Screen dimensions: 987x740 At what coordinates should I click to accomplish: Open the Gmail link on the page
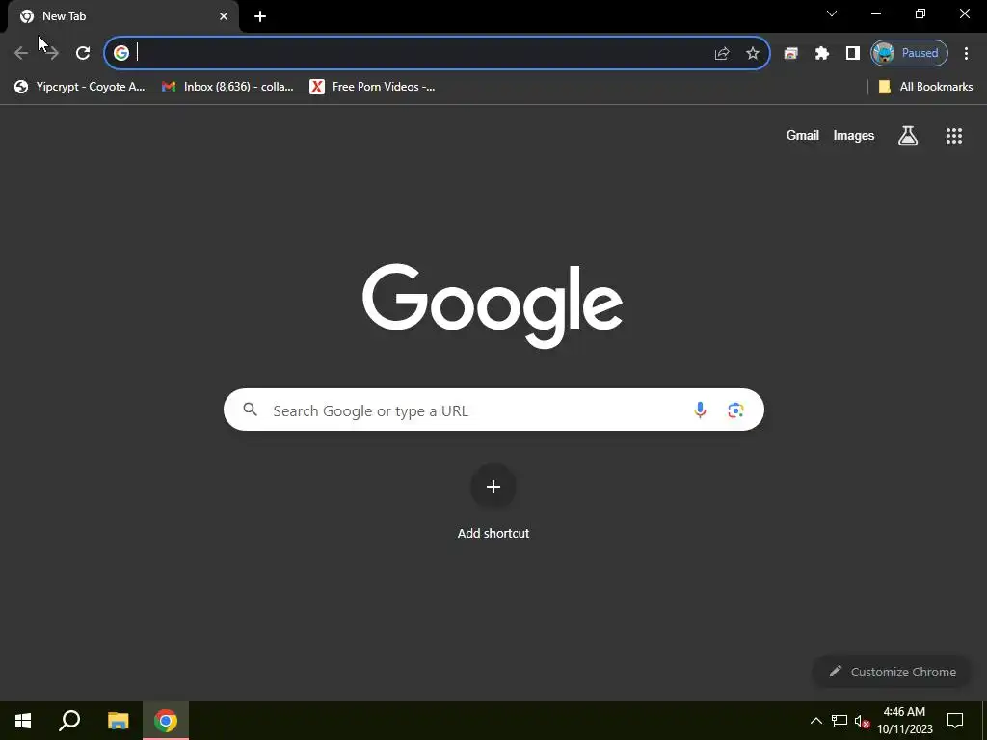click(803, 135)
